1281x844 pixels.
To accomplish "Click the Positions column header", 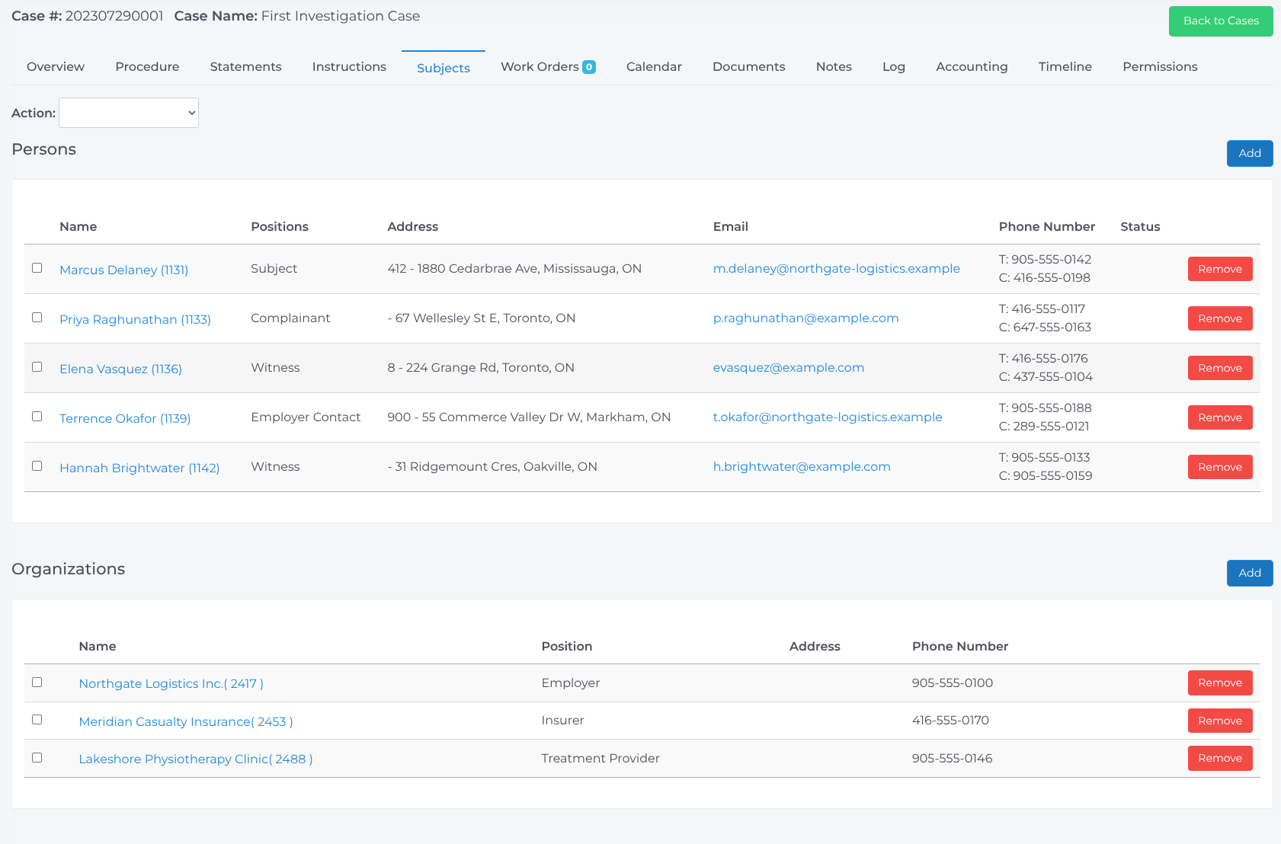I will [280, 226].
